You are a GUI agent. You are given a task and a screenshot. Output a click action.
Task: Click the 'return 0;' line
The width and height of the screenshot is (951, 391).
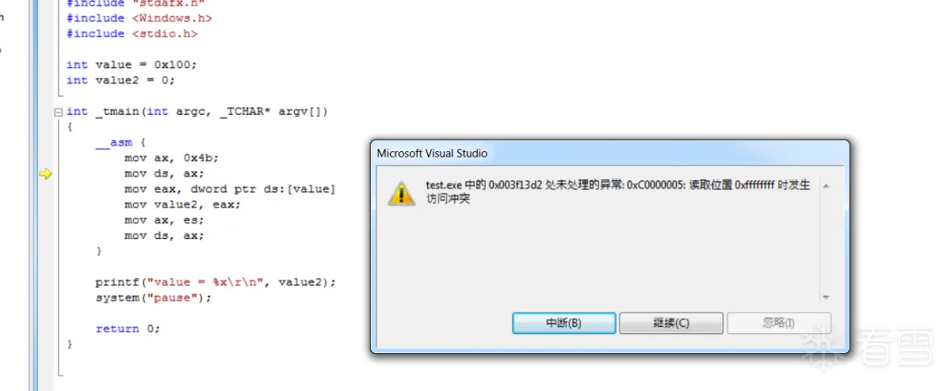point(128,328)
